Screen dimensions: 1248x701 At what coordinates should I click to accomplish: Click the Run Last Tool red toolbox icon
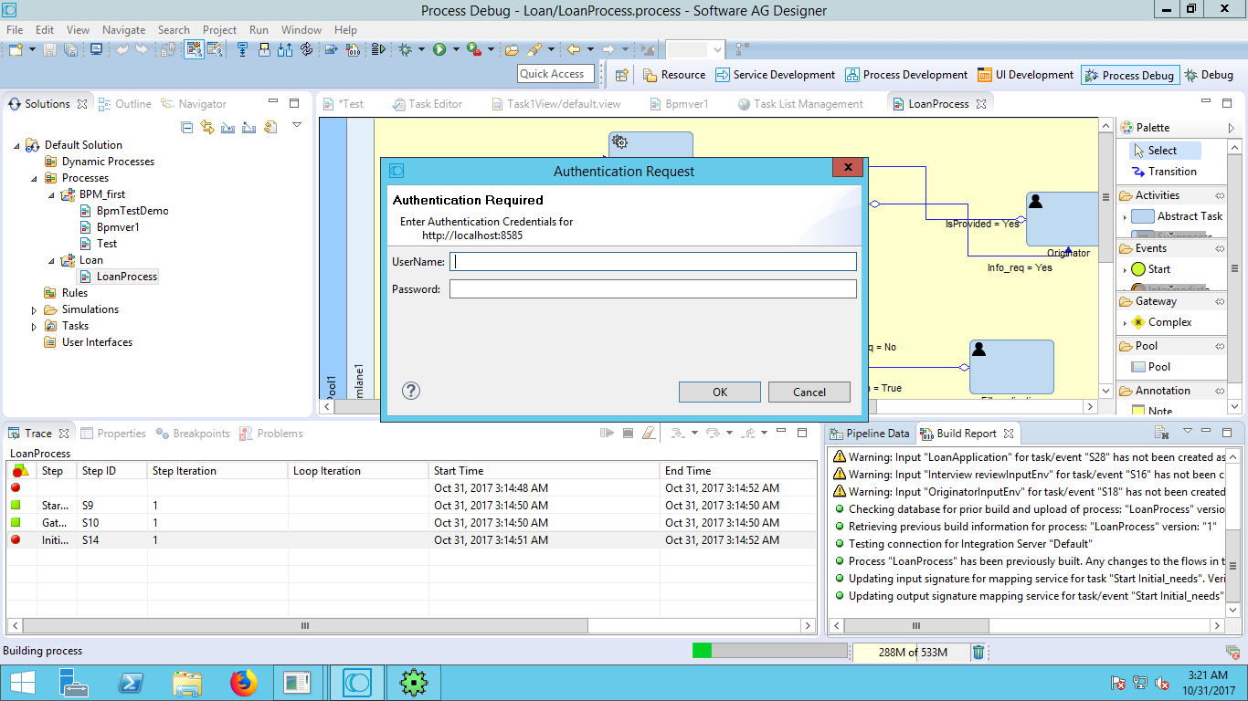473,49
